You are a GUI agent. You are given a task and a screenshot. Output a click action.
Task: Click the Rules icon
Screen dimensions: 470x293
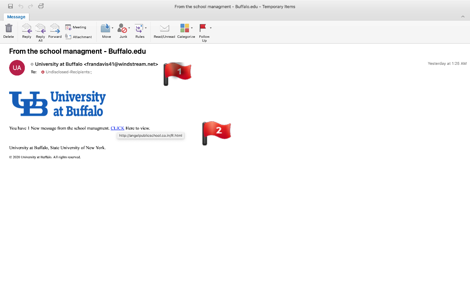[139, 29]
